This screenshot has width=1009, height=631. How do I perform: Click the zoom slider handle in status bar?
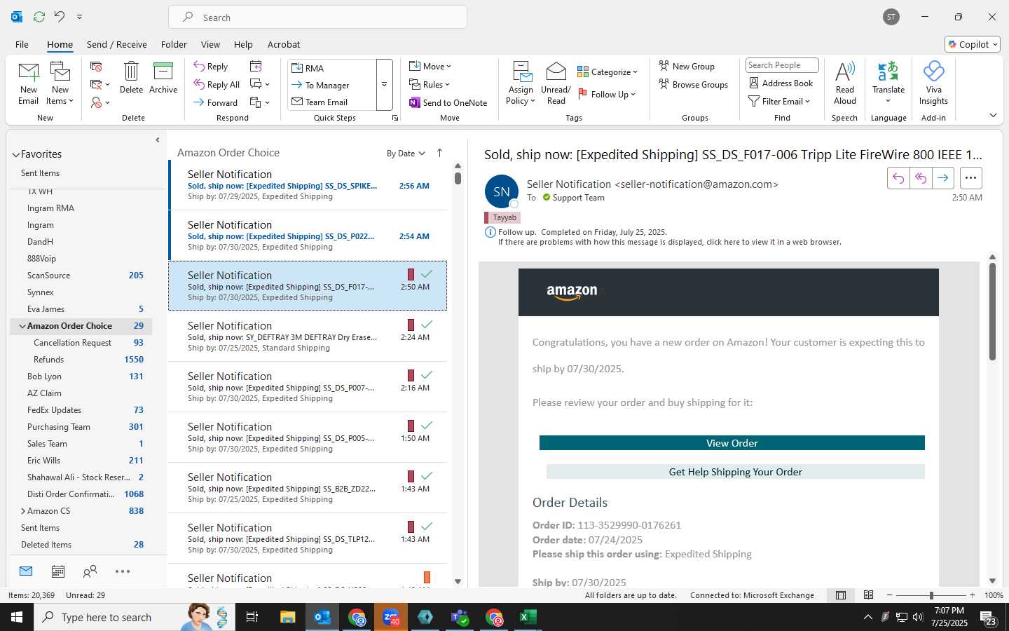click(x=931, y=595)
